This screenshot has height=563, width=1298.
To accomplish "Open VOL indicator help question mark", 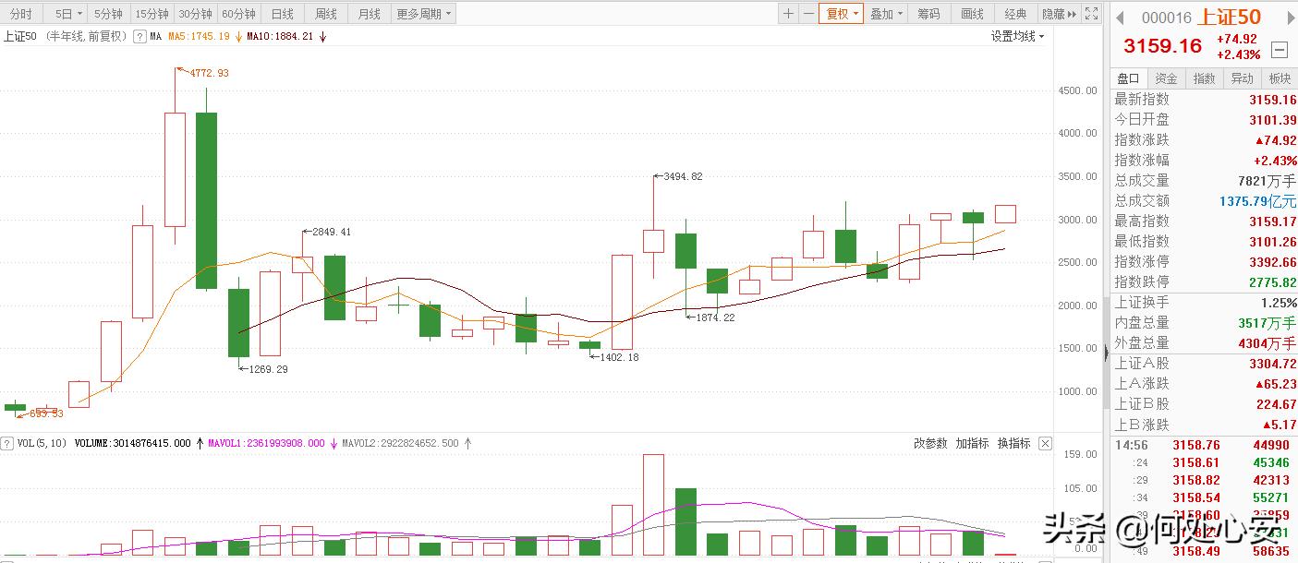I will [x=8, y=443].
